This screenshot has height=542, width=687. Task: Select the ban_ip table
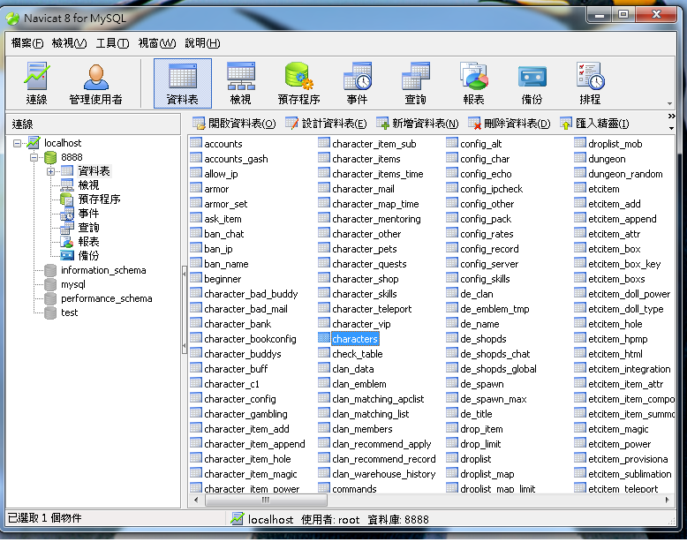[x=218, y=249]
